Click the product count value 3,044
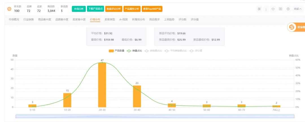Viewport: 305px width, 122px height. (51, 11)
